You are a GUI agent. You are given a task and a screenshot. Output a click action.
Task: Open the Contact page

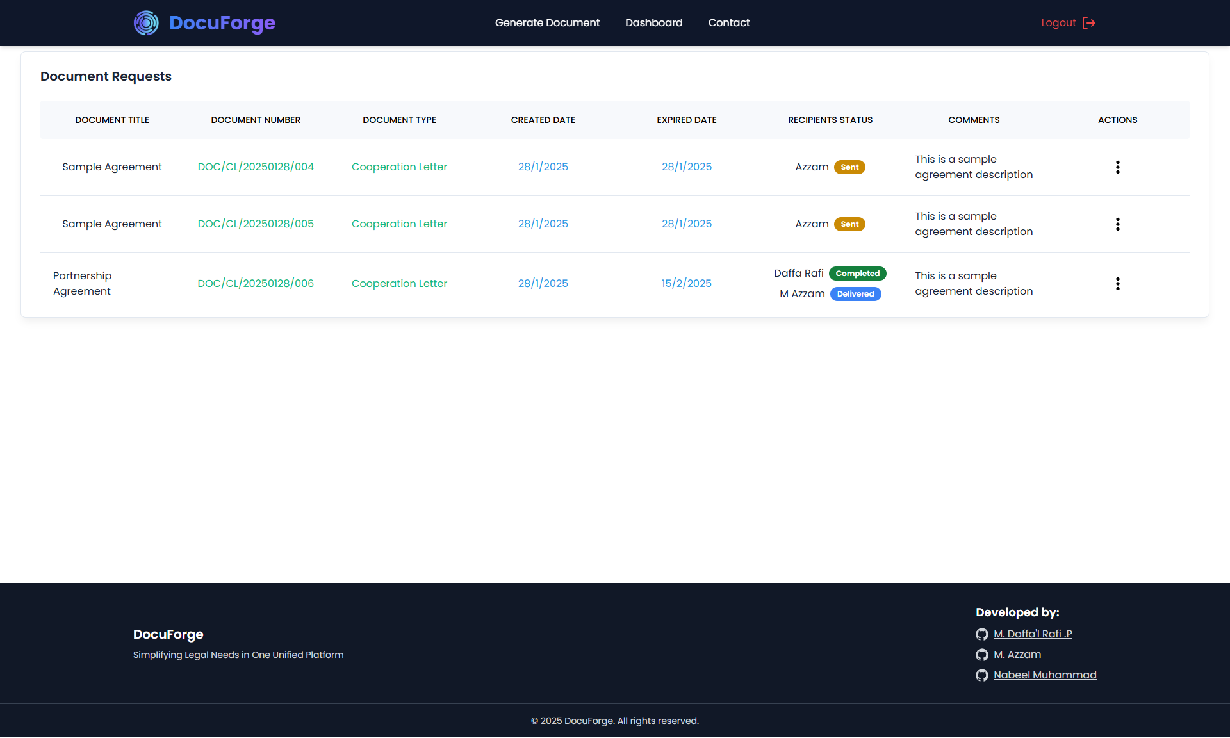click(728, 23)
